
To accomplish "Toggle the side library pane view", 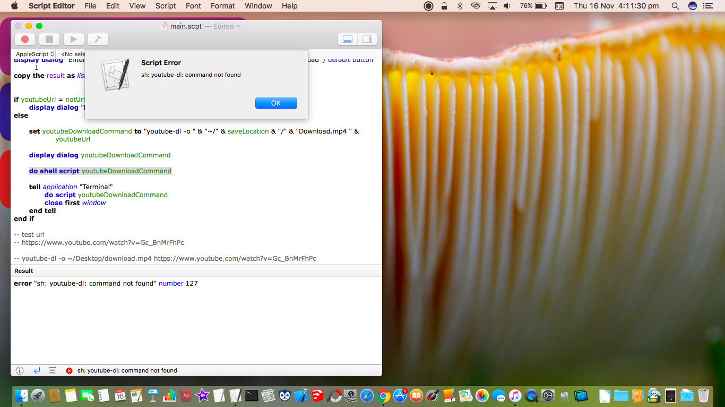I will [367, 39].
